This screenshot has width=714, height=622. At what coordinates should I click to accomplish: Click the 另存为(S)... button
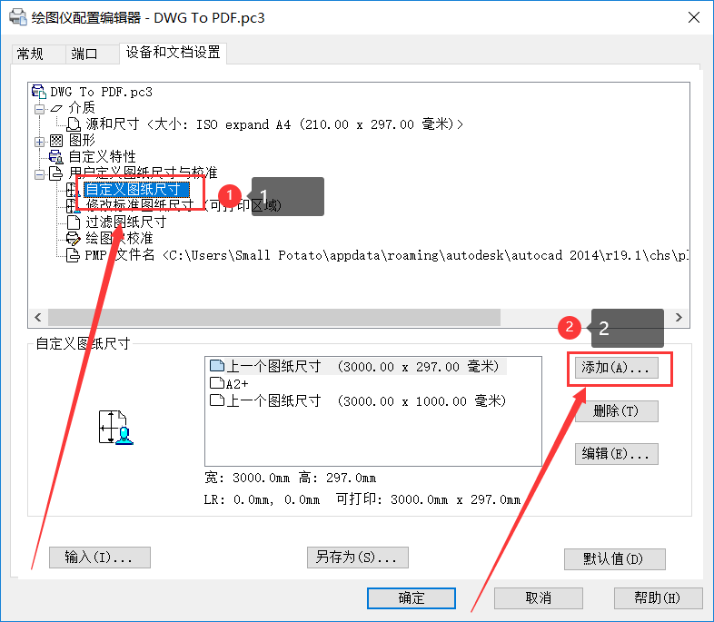click(358, 558)
